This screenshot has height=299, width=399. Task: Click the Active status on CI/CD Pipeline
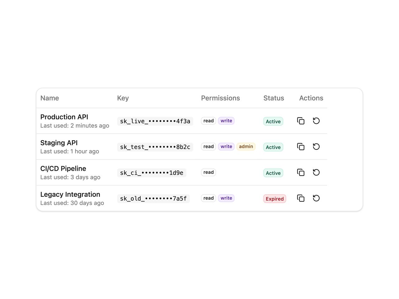coord(273,173)
